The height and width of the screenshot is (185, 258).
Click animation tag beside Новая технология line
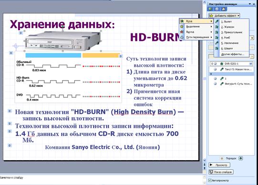click(x=10, y=111)
